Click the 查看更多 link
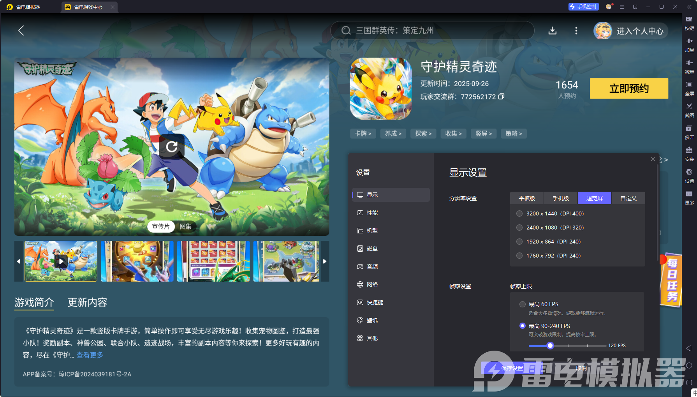Image resolution: width=697 pixels, height=397 pixels. pyautogui.click(x=90, y=355)
